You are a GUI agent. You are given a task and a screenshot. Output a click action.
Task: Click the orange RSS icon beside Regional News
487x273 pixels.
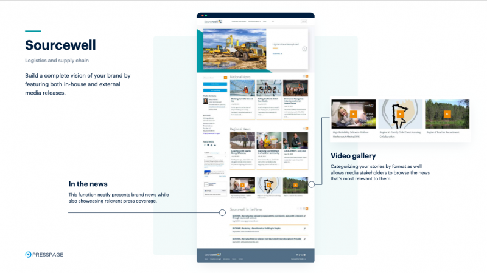pos(307,128)
